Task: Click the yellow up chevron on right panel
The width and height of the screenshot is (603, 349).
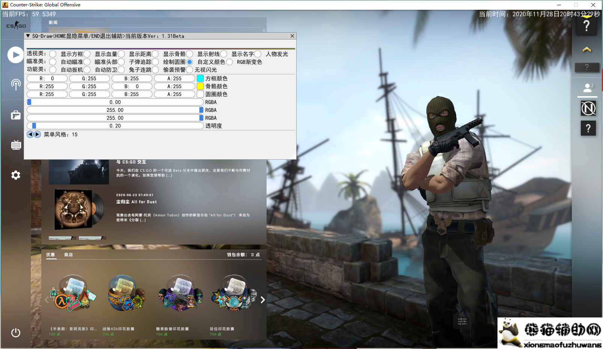Action: [x=586, y=50]
